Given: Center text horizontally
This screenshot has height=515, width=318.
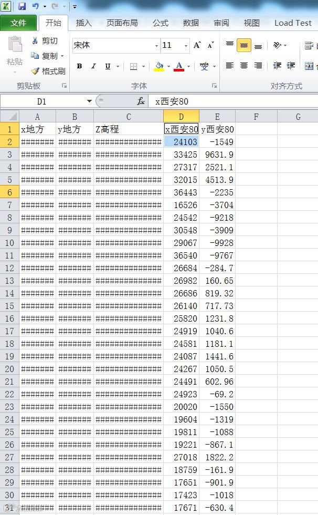Looking at the screenshot, I should coord(244,66).
